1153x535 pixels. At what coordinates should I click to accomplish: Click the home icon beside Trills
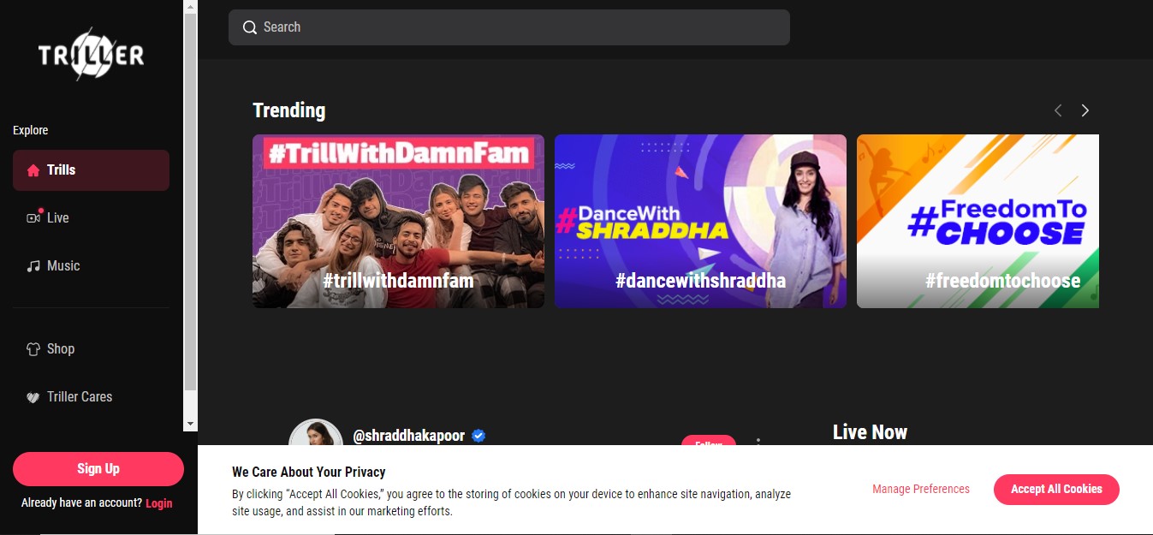click(x=33, y=170)
